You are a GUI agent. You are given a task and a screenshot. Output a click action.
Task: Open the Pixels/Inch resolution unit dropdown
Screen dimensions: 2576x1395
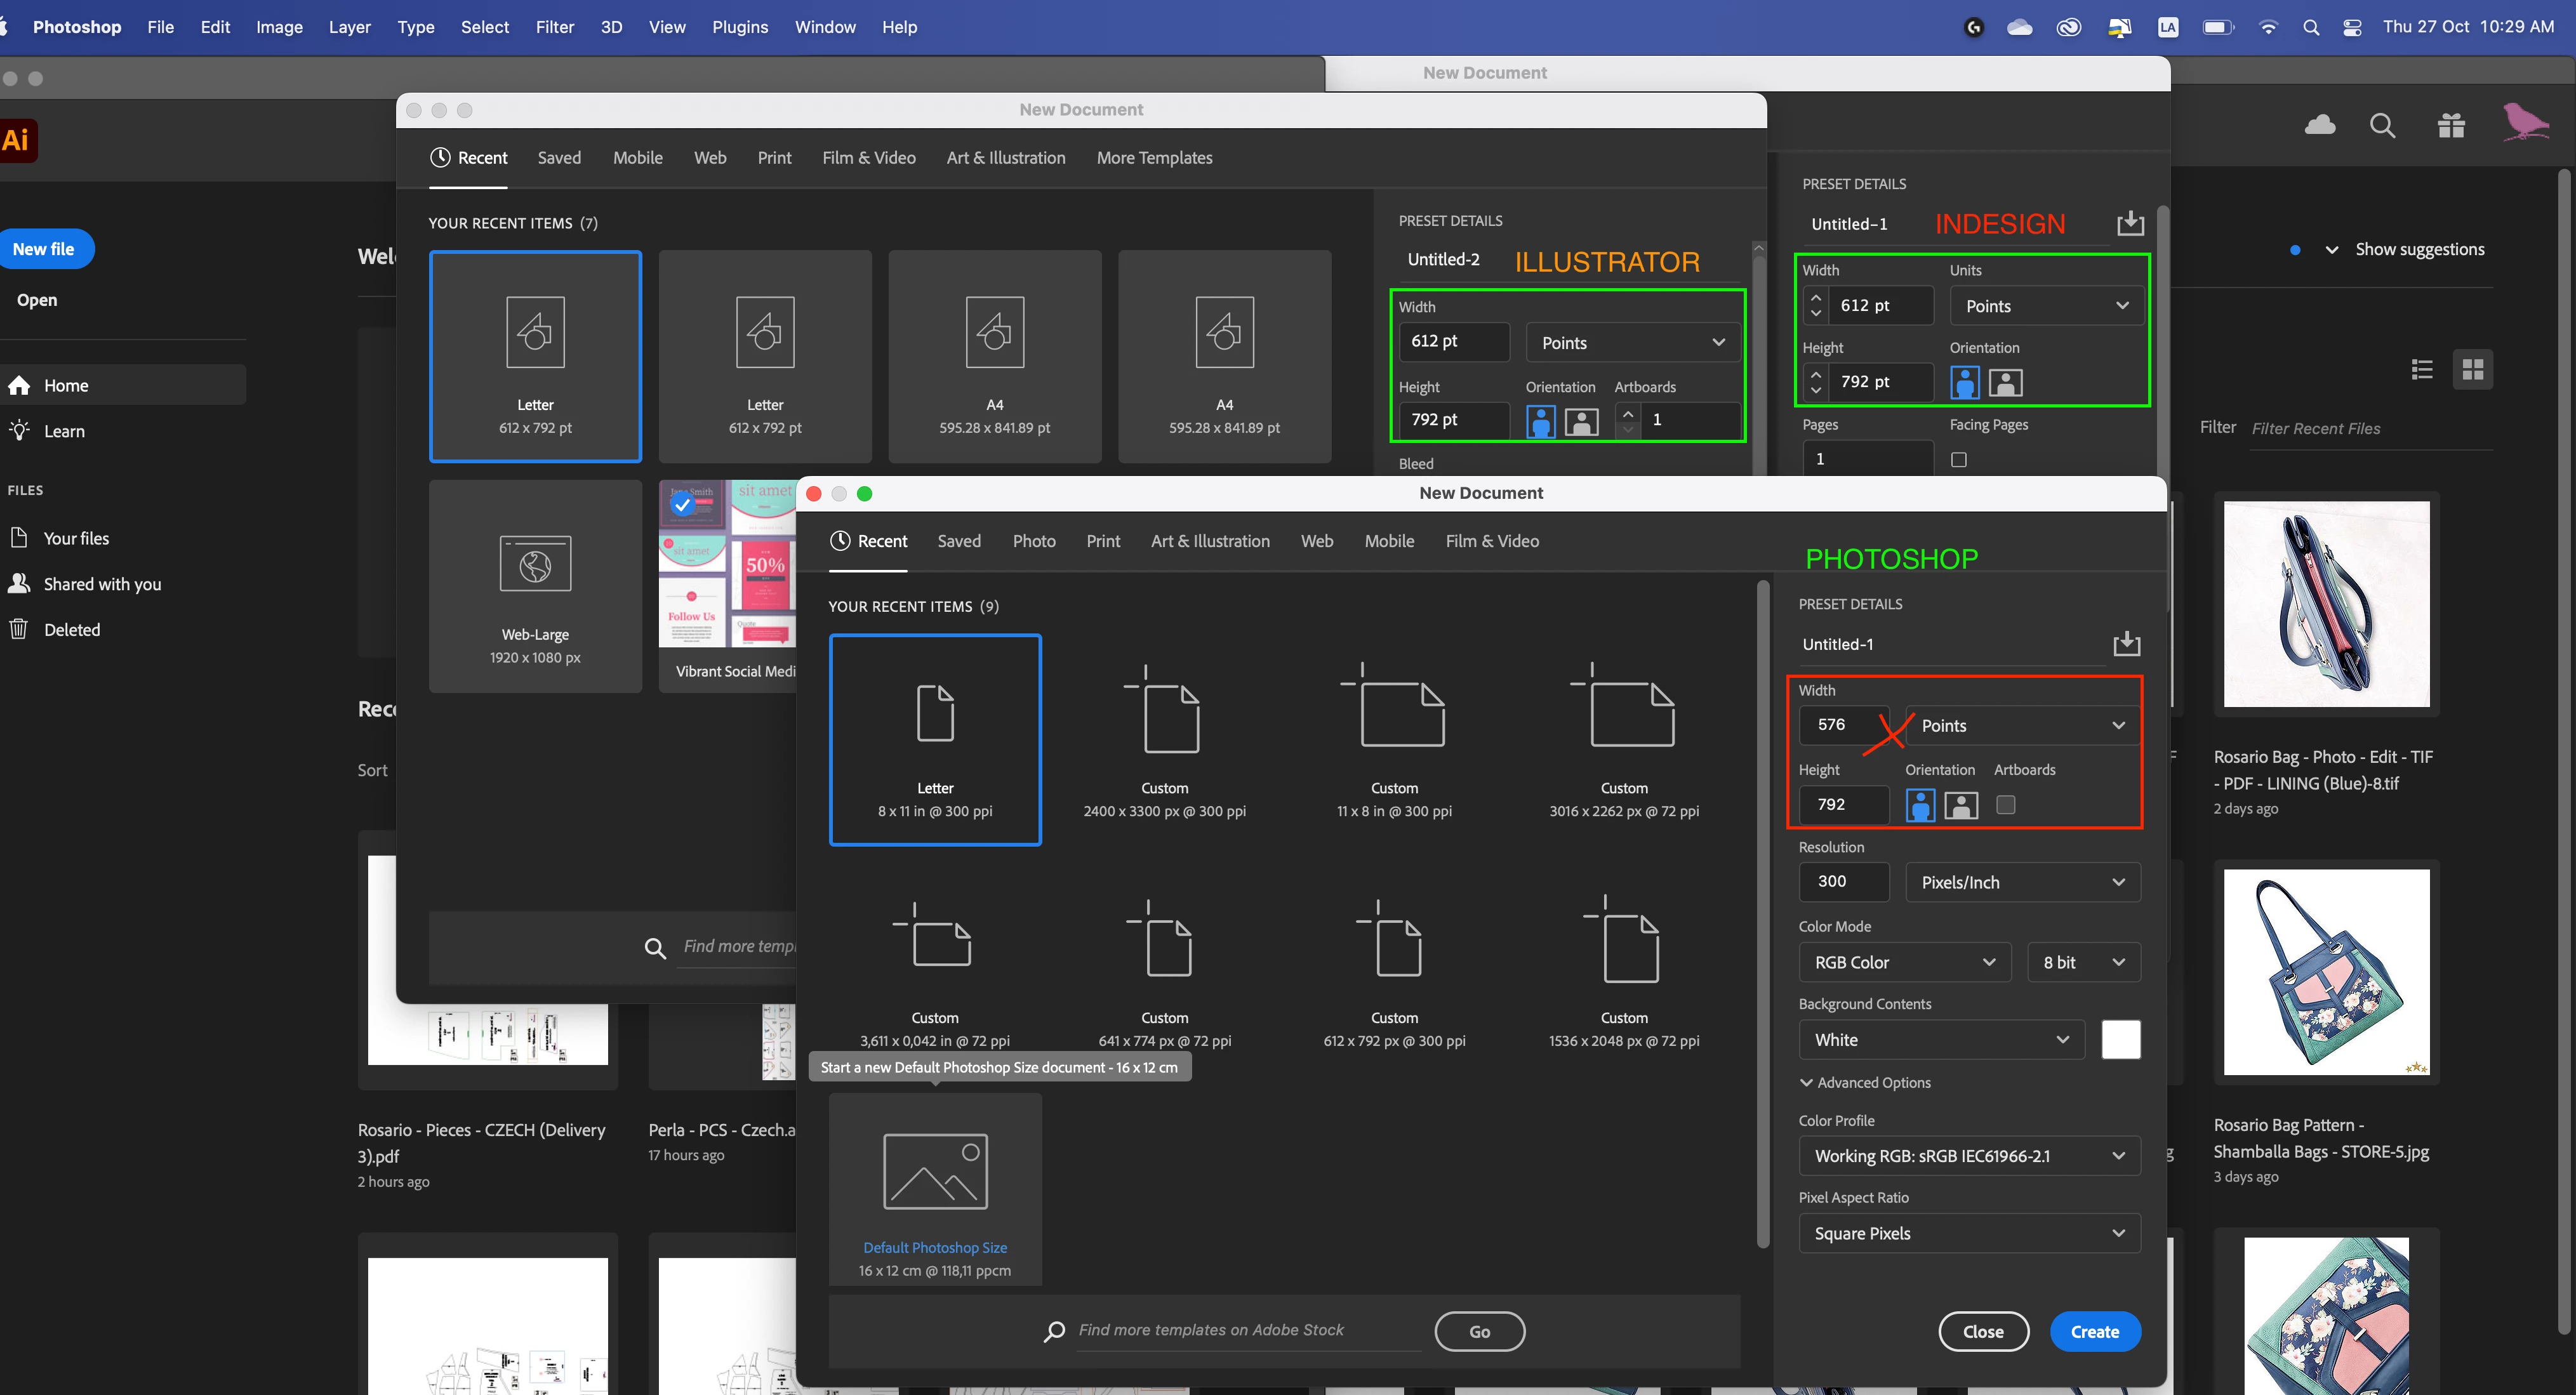[x=2022, y=882]
